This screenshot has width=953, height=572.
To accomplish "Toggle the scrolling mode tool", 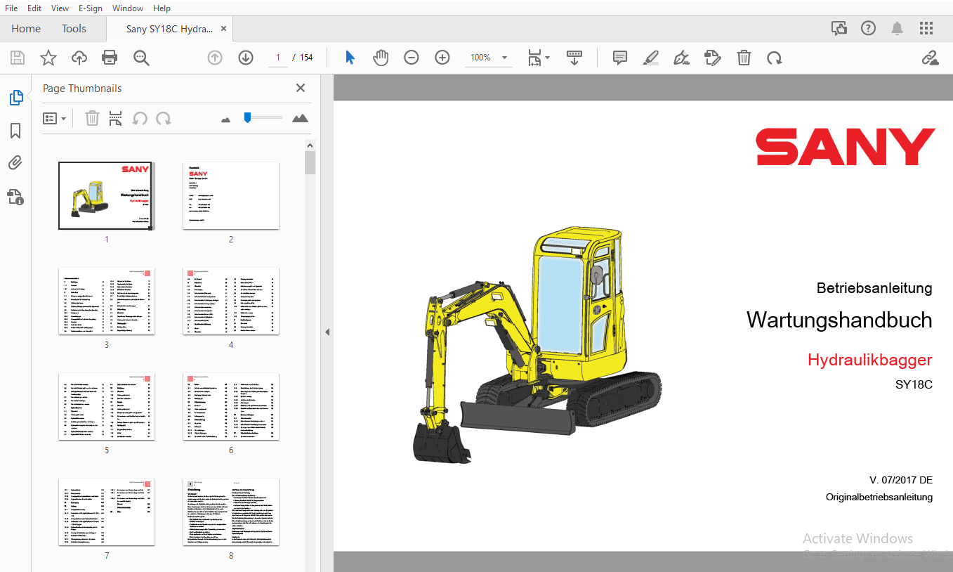I will coord(574,58).
